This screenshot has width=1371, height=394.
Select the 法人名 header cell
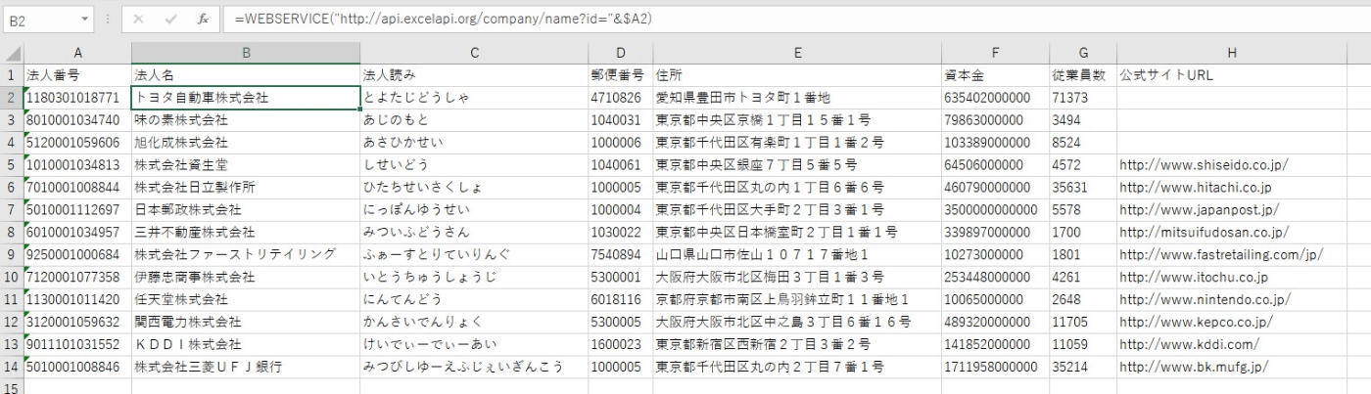(246, 74)
